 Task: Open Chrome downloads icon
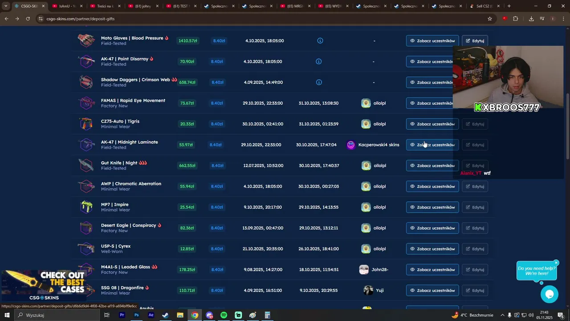coord(531,19)
